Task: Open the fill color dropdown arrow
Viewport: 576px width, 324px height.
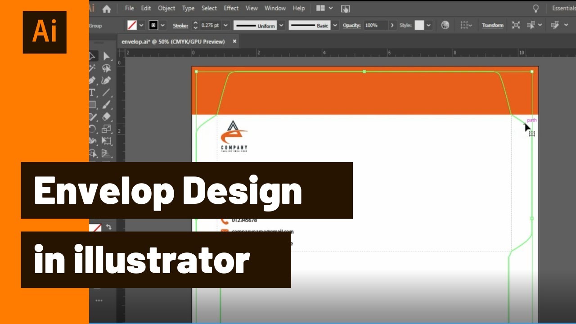Action: (x=142, y=26)
